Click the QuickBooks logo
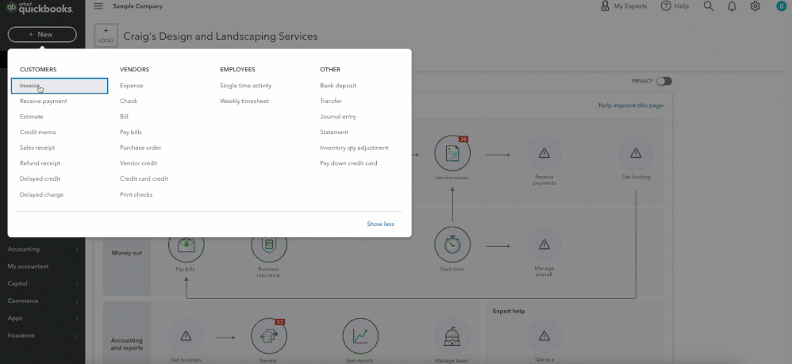This screenshot has height=364, width=792. click(x=40, y=8)
